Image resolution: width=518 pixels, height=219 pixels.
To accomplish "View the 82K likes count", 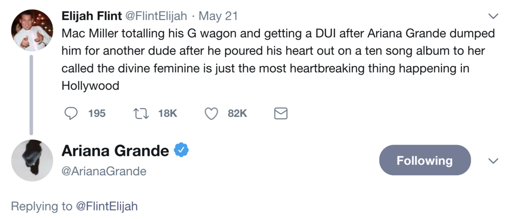I will click(237, 114).
